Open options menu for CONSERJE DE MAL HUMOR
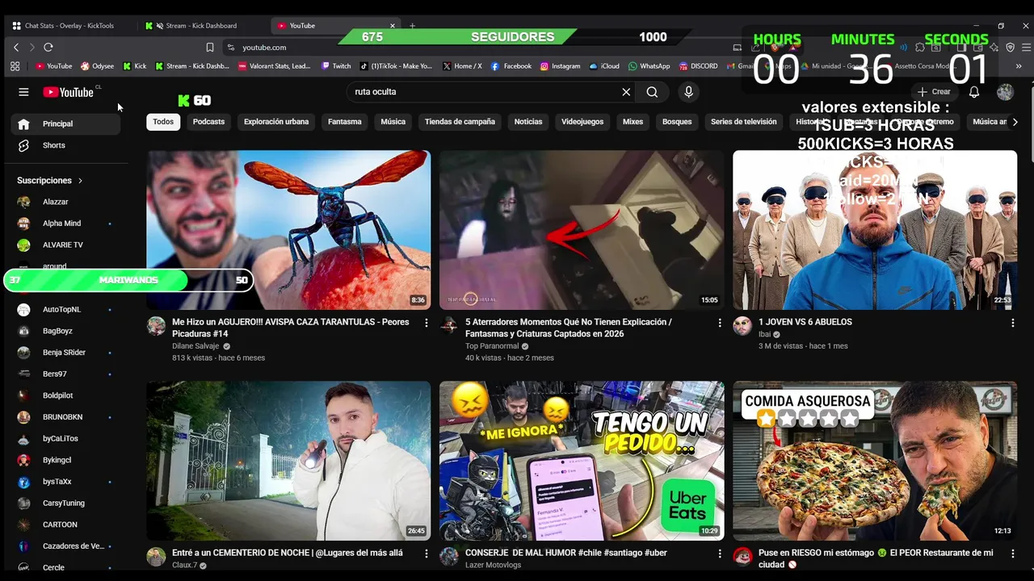Screen dimensions: 1034x581 pyautogui.click(x=720, y=554)
